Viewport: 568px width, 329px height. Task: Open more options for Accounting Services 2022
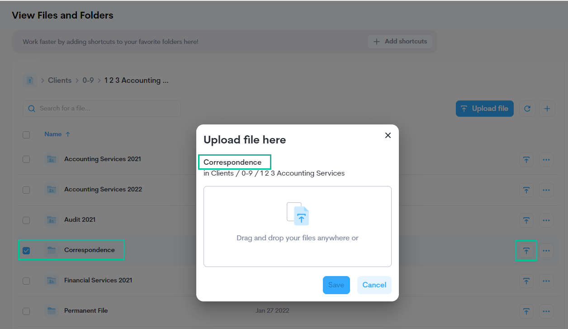tap(546, 190)
